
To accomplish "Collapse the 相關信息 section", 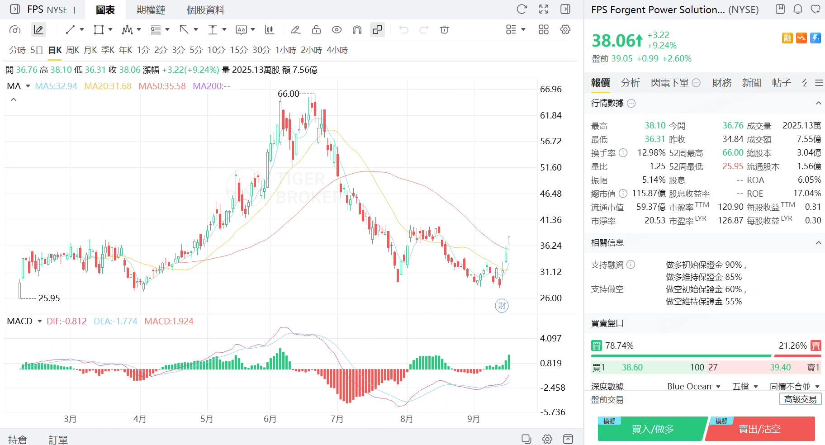I will point(818,243).
